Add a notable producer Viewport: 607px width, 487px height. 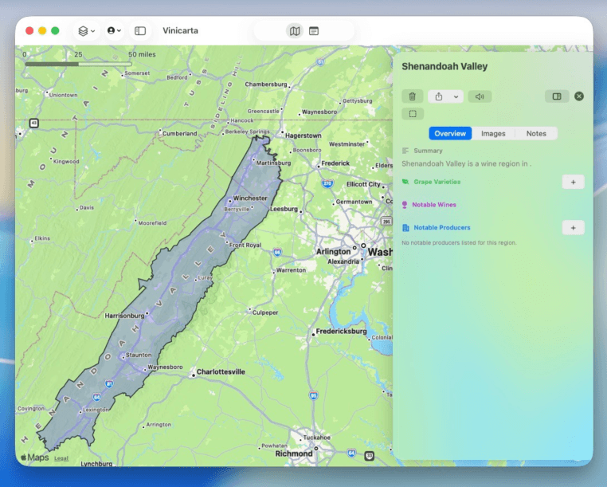pos(574,228)
